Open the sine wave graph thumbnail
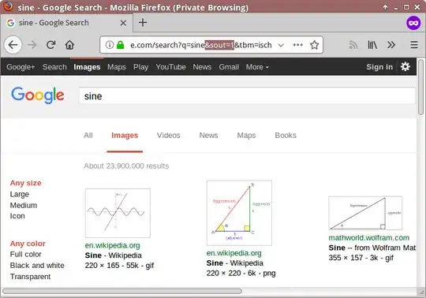 (118, 213)
